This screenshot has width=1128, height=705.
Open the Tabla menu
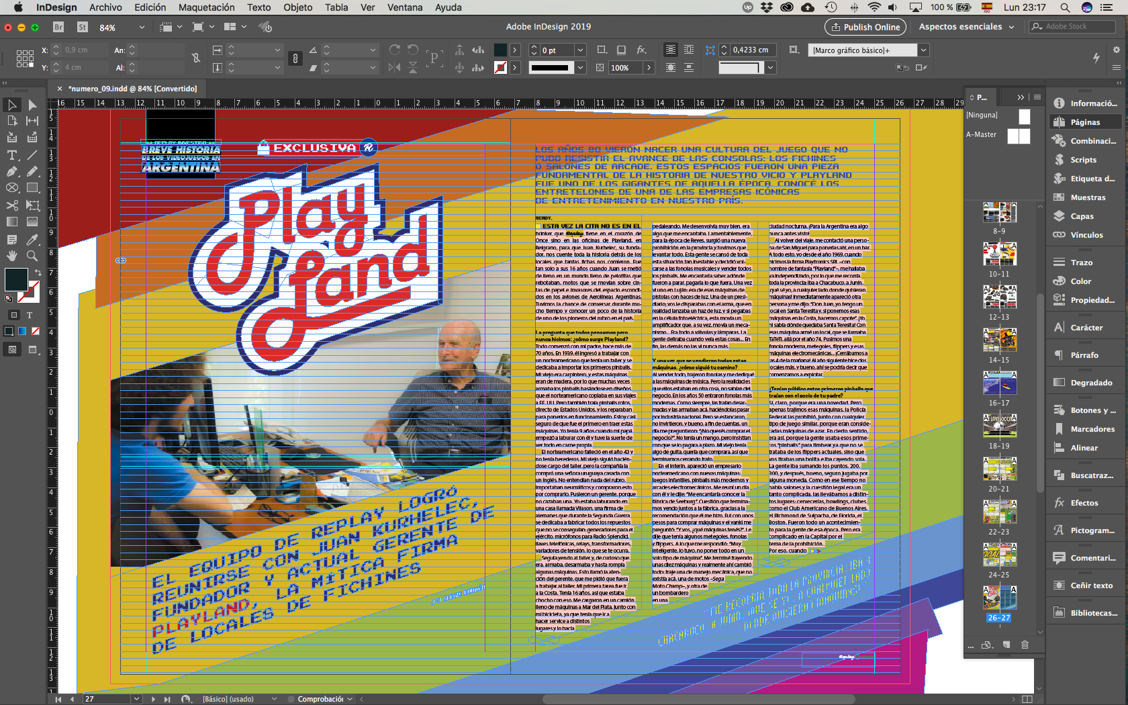pos(336,7)
